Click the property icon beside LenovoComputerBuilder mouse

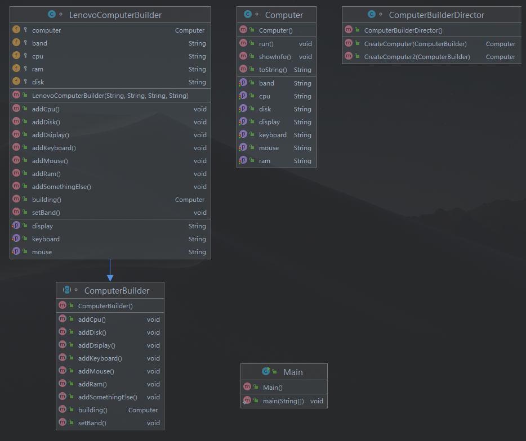pos(16,251)
